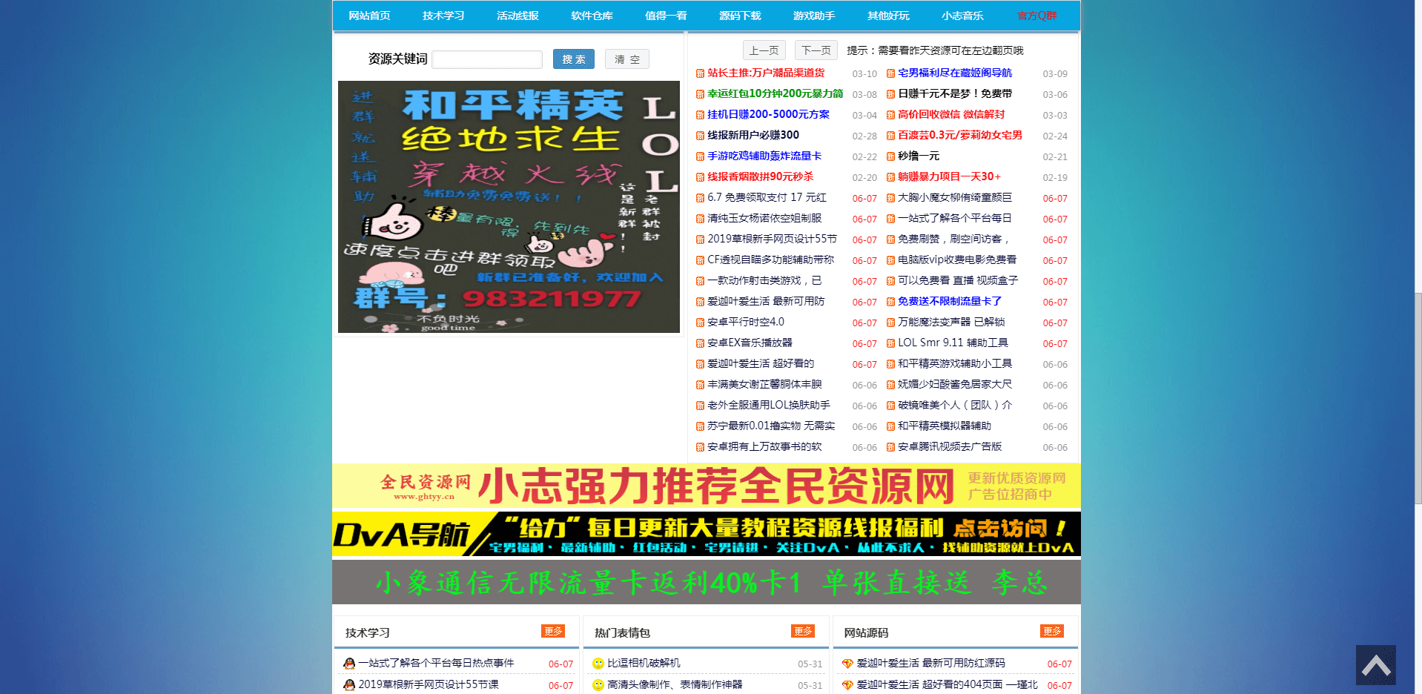
Task: Open the 技术学习 menu item
Action: pos(443,15)
